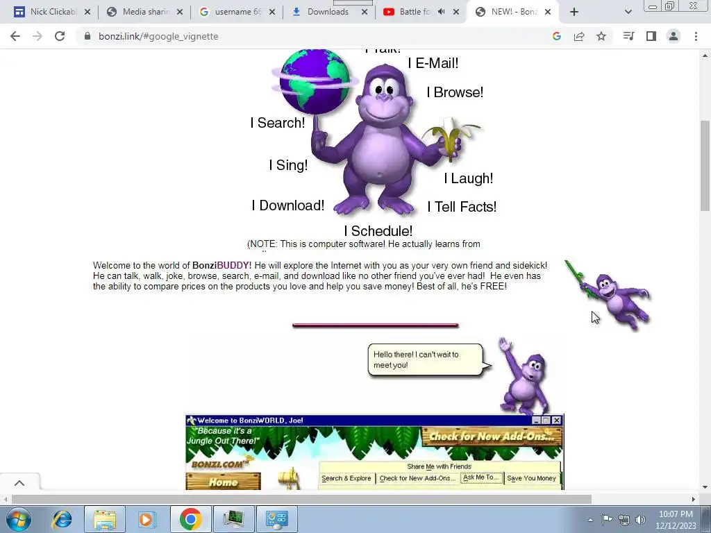This screenshot has height=533, width=711.
Task: Click the 'I Schedule!' text
Action: pos(378,231)
